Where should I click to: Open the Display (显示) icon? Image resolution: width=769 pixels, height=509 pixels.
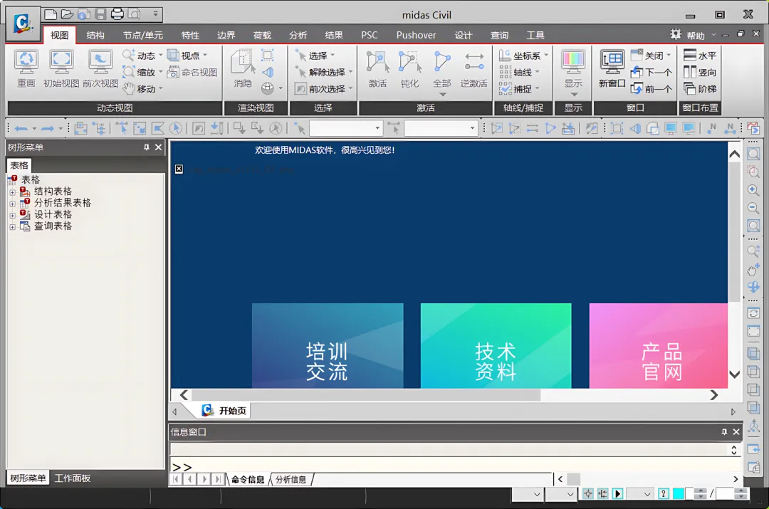[573, 68]
